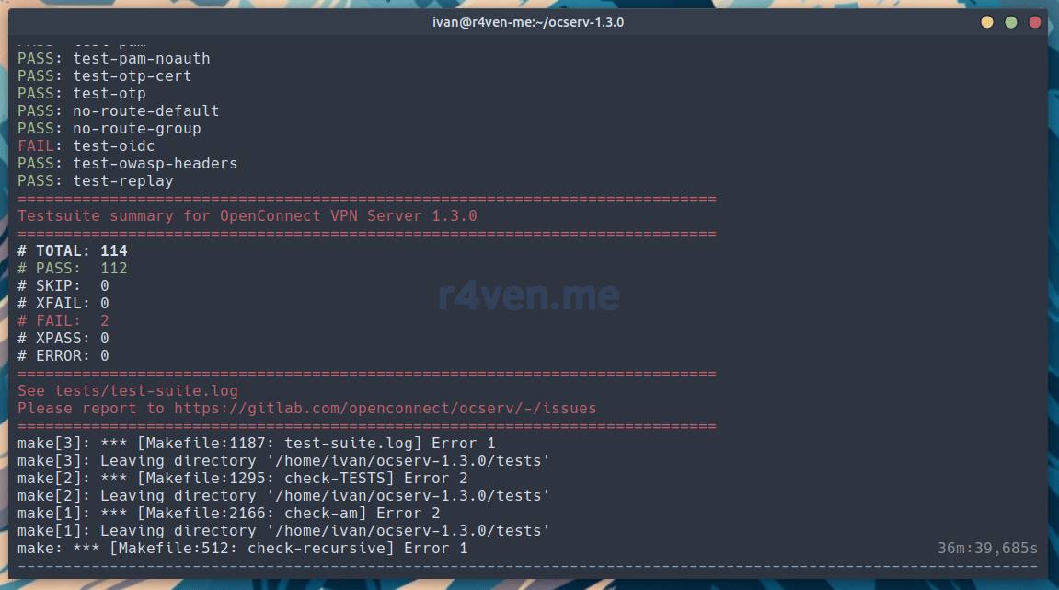Click the Testsuite summary heading text
This screenshot has height=590, width=1059.
tap(247, 215)
